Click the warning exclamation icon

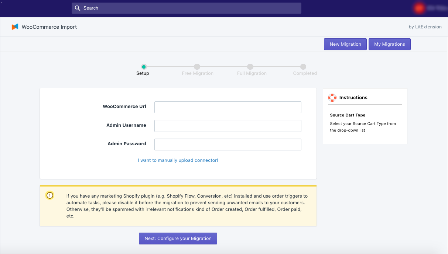(x=50, y=195)
